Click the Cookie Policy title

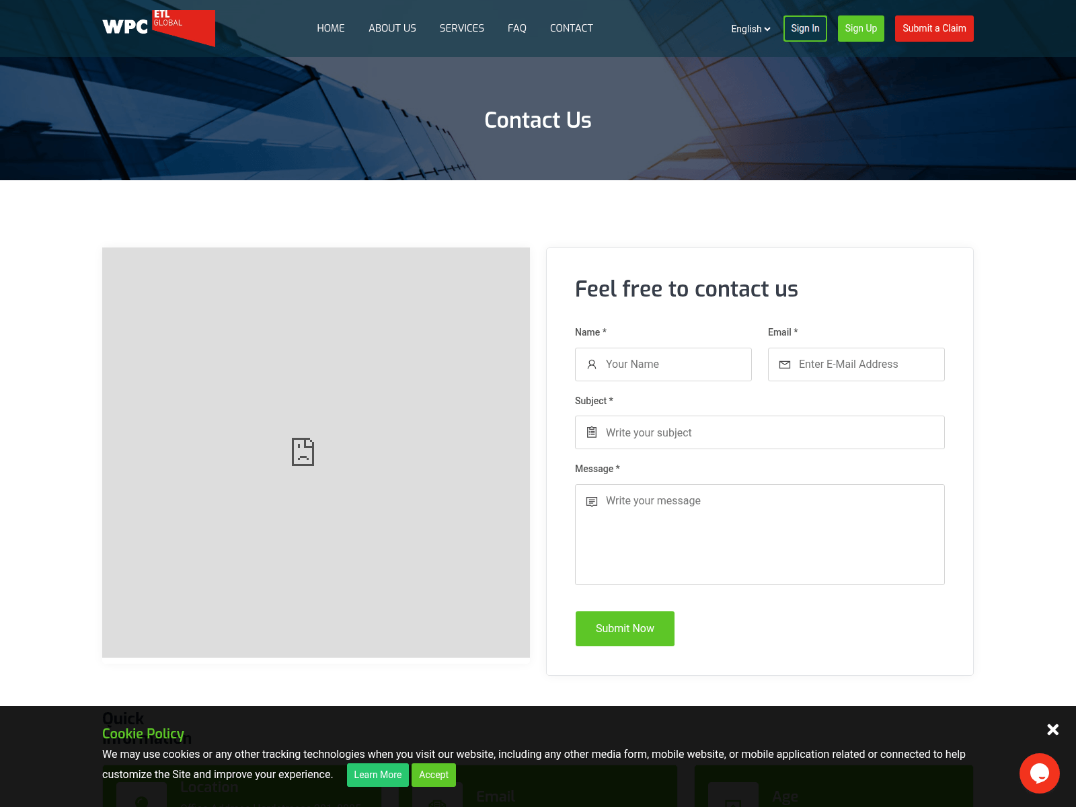143,734
